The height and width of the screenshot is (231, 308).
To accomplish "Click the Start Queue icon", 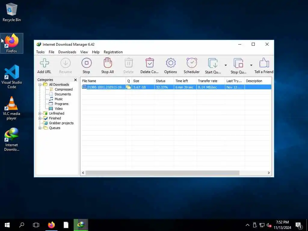I will [x=213, y=63].
